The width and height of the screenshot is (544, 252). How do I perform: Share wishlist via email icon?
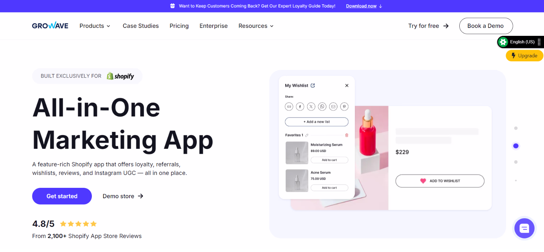click(333, 106)
